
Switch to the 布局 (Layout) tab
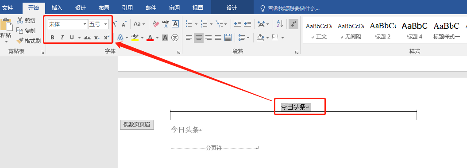104,8
